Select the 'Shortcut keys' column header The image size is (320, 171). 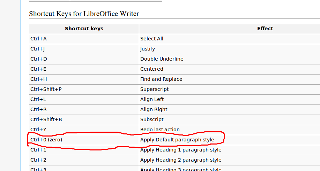(x=84, y=29)
